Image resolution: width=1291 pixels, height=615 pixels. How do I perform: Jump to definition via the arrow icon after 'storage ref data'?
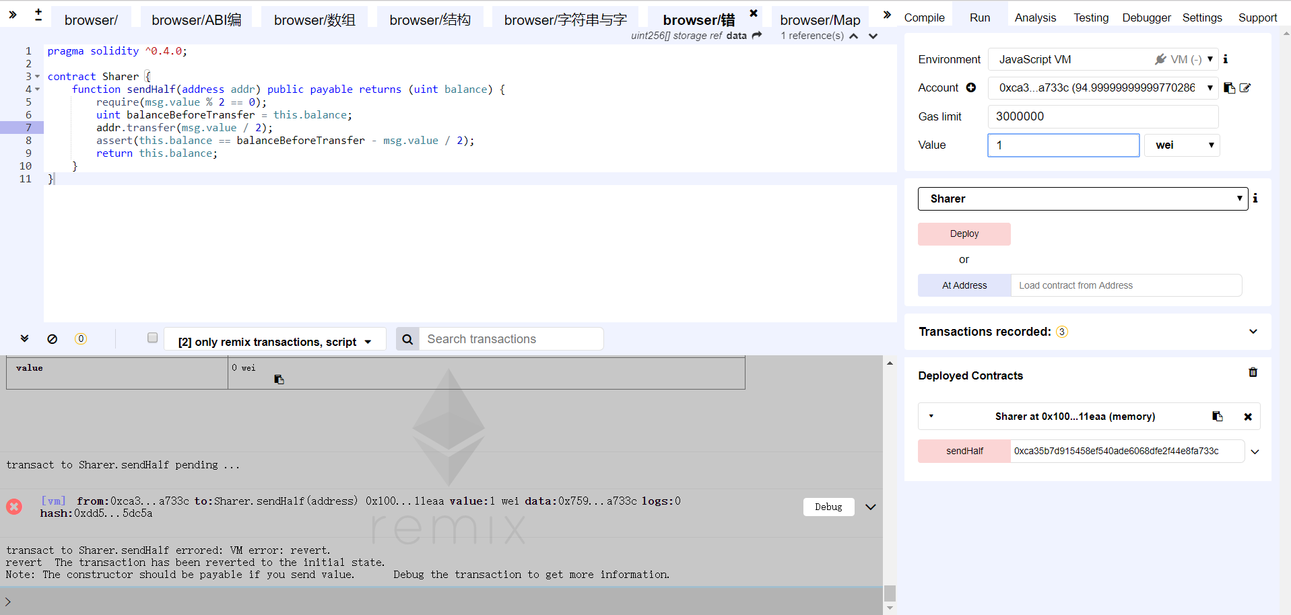757,35
